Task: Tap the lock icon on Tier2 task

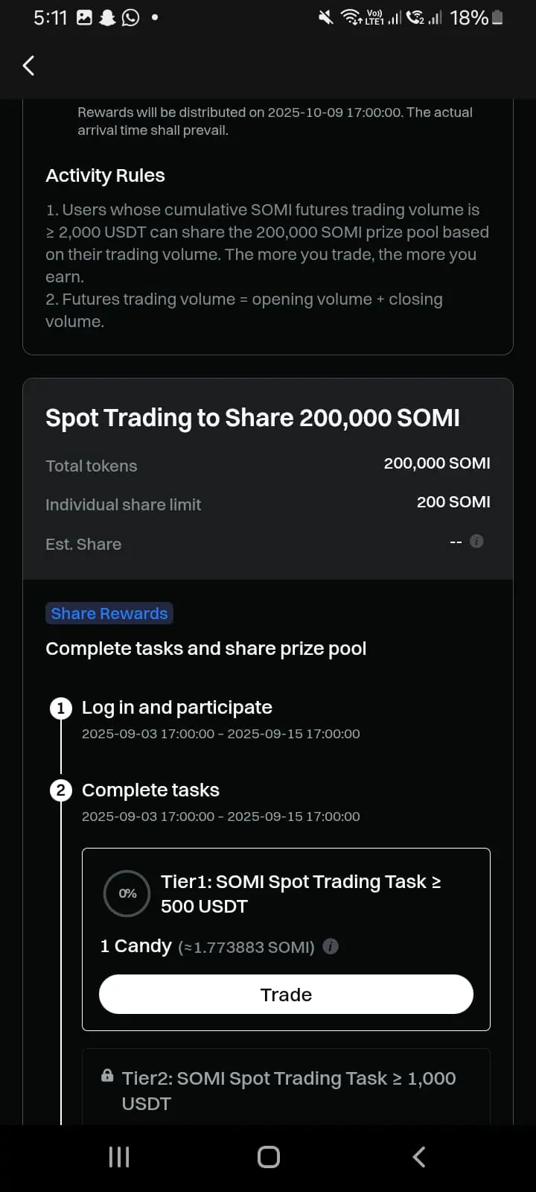Action: click(x=107, y=1076)
